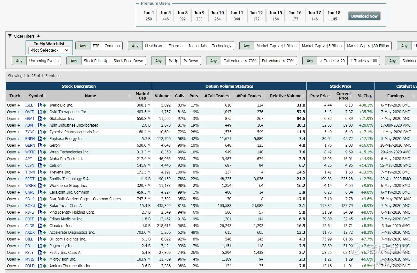Open the document icon for CARS
The height and width of the screenshot is (273, 417).
[x=40, y=192]
